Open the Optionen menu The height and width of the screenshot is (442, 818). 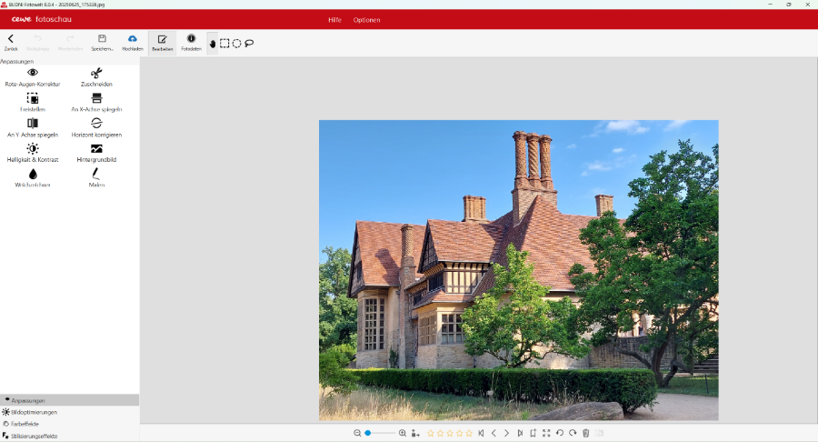click(x=367, y=20)
